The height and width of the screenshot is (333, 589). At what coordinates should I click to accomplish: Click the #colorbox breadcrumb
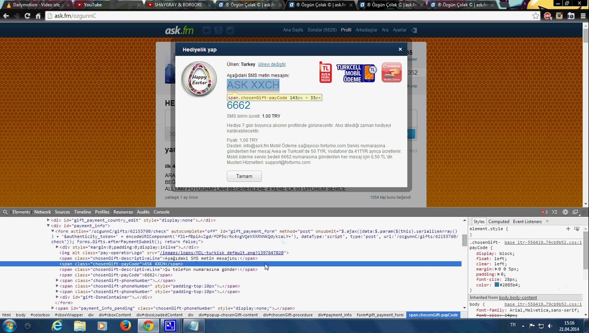[x=40, y=315]
